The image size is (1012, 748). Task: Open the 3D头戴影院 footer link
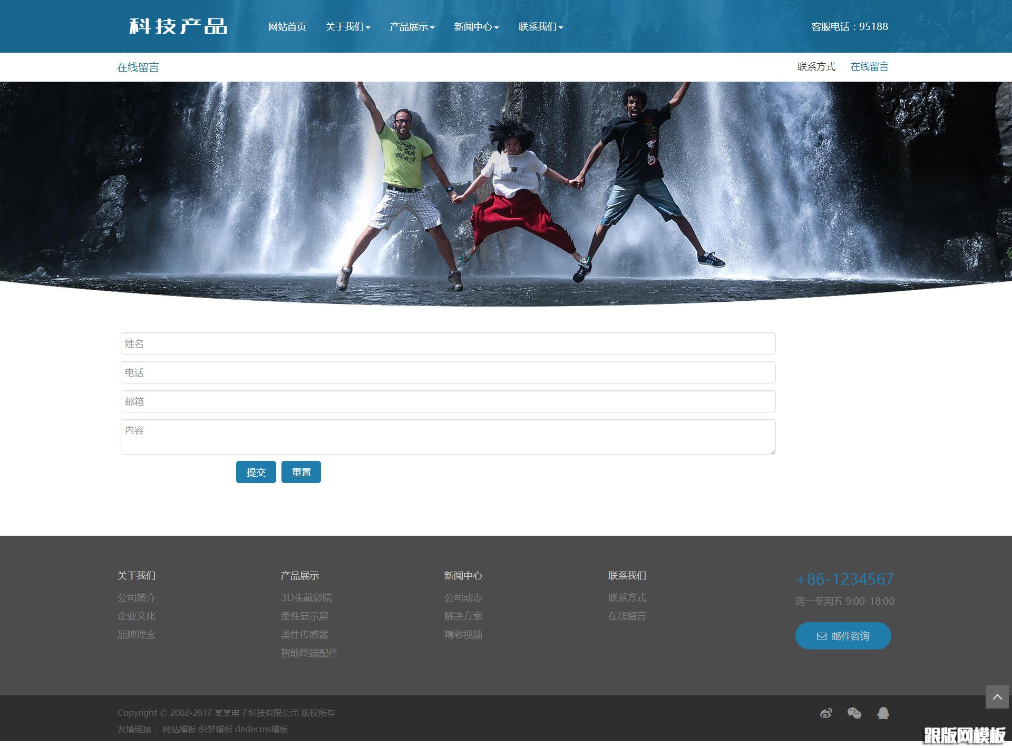pyautogui.click(x=306, y=597)
